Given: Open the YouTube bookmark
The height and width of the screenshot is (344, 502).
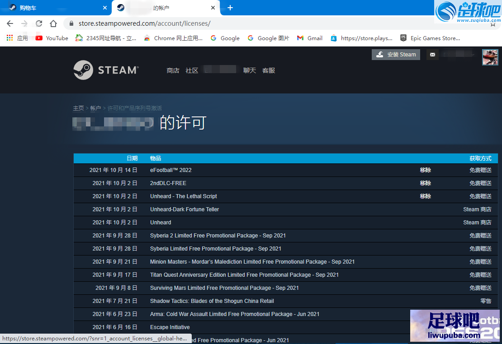Looking at the screenshot, I should (x=52, y=38).
